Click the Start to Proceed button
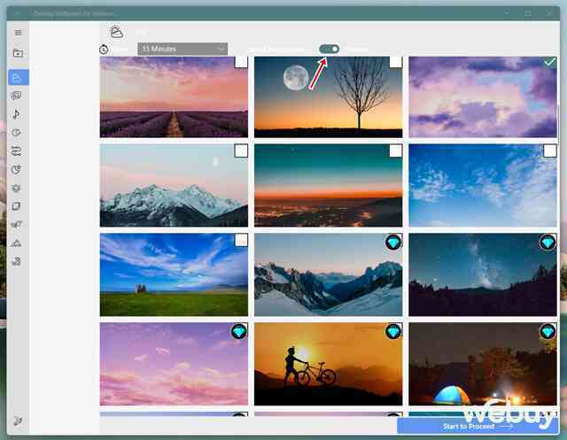Image resolution: width=567 pixels, height=440 pixels. point(478,426)
